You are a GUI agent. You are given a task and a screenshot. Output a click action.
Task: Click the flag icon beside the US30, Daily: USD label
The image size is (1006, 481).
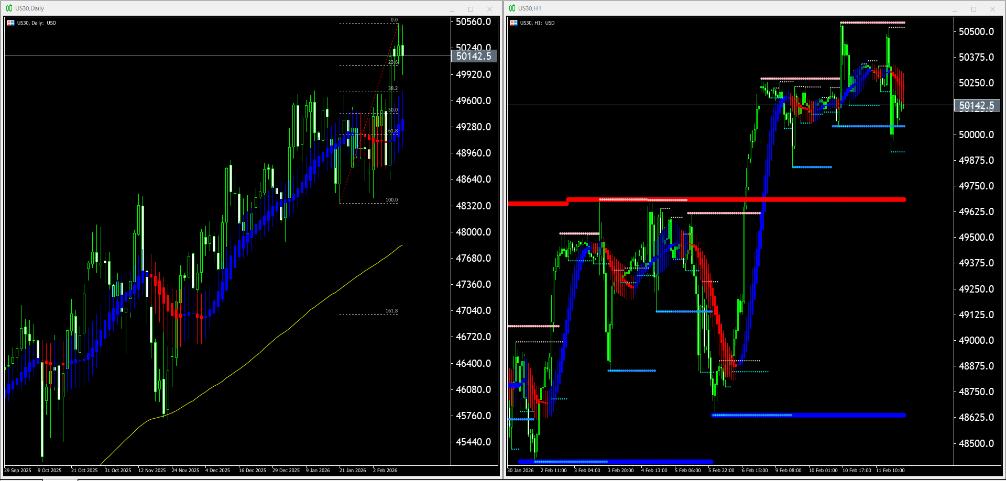(x=10, y=23)
